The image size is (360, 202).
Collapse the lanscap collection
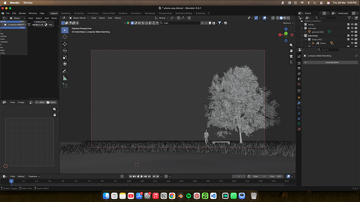click(302, 28)
